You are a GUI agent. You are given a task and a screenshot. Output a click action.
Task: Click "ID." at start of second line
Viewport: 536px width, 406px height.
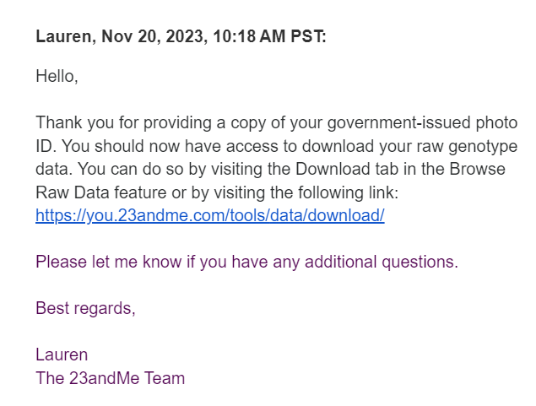[46, 146]
